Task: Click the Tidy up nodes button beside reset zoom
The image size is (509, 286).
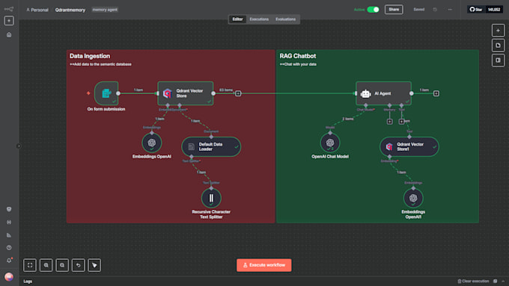Action: click(94, 265)
